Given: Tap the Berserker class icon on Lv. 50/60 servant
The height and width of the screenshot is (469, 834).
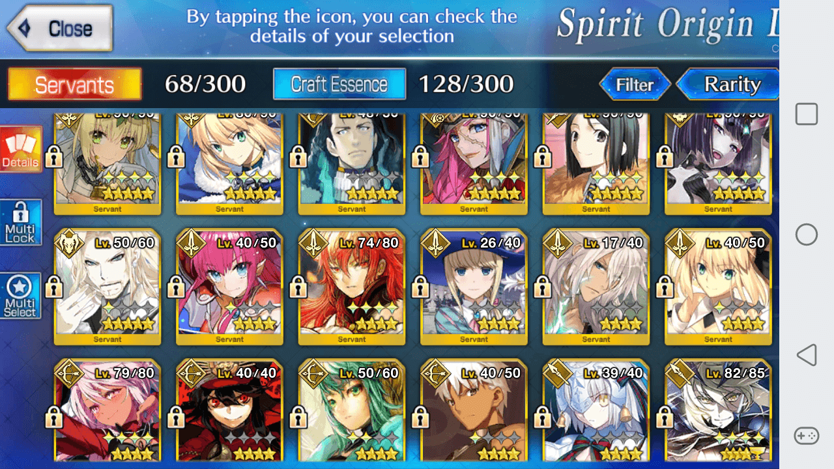Looking at the screenshot, I should click(70, 244).
